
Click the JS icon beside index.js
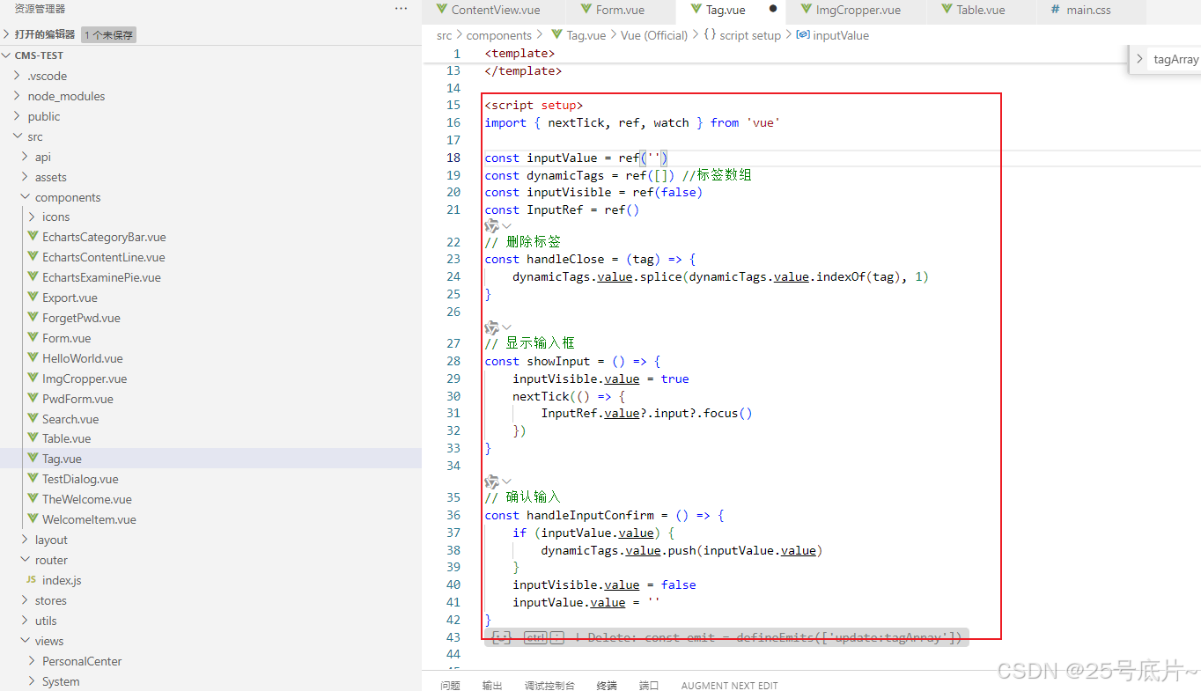(31, 580)
